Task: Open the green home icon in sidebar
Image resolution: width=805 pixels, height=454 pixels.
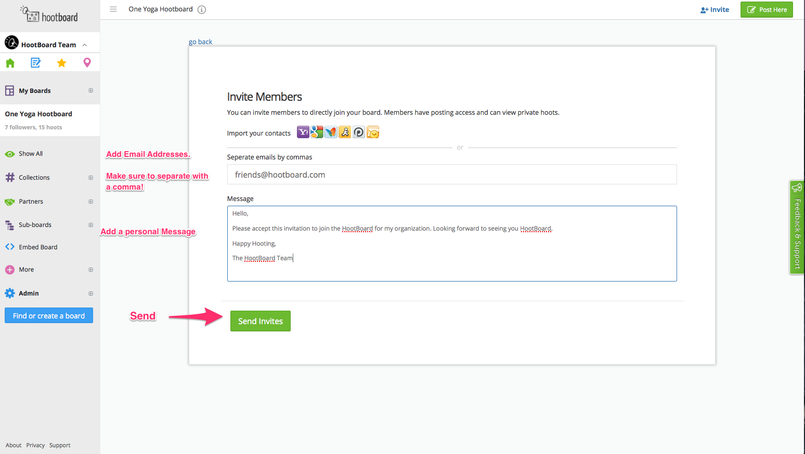Action: coord(10,63)
